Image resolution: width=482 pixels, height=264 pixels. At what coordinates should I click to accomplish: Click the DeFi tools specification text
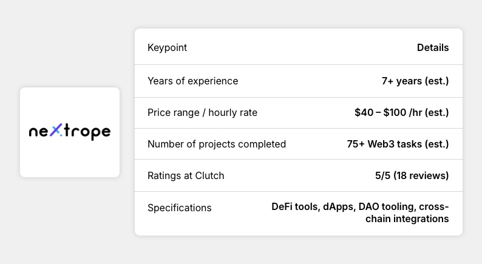coord(294,207)
